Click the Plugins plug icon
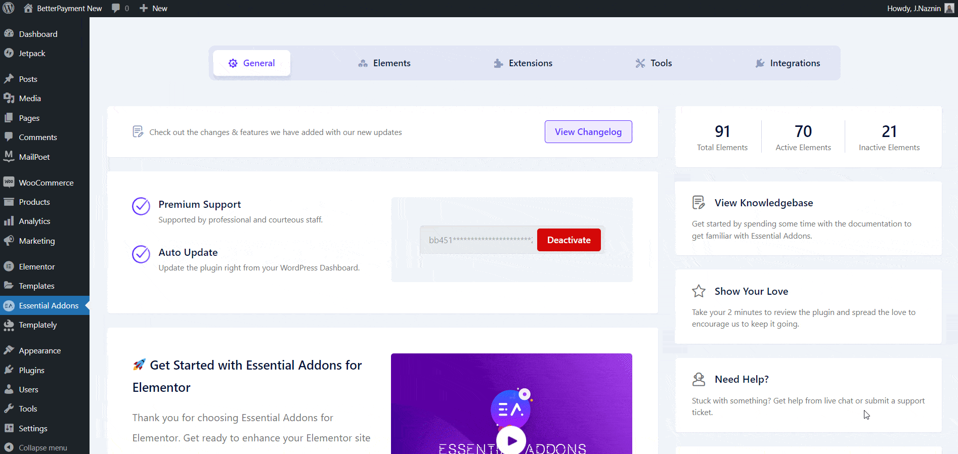 pos(9,370)
